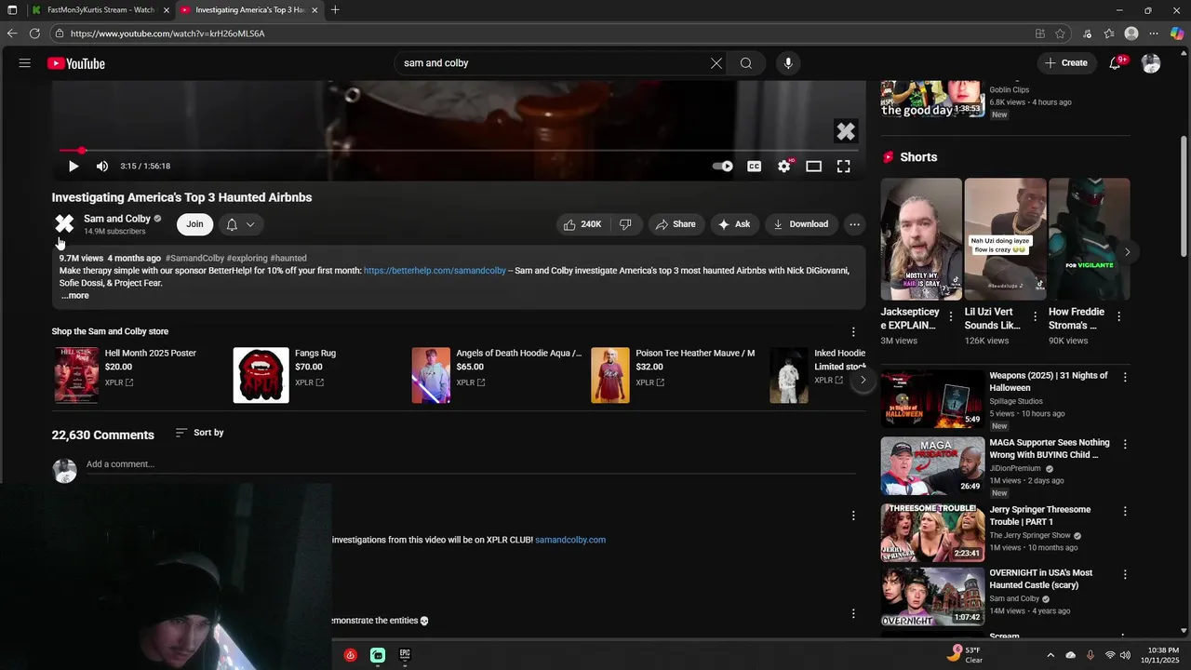
Task: Open Sam and Colby channel name
Action: pyautogui.click(x=117, y=219)
